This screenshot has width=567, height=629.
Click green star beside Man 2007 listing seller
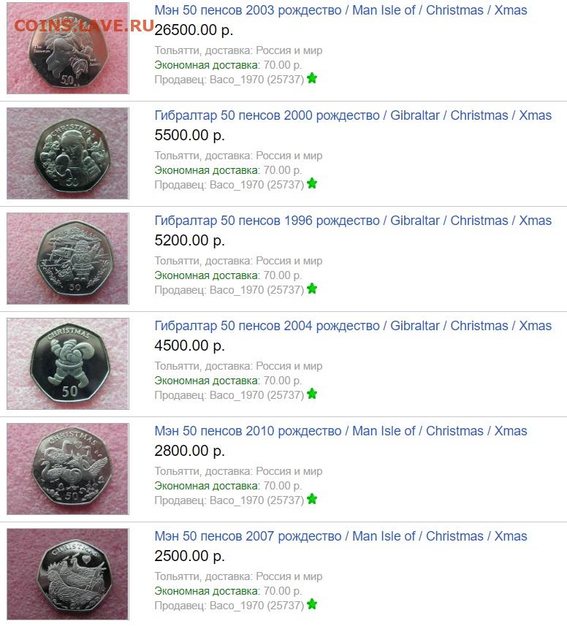point(312,604)
